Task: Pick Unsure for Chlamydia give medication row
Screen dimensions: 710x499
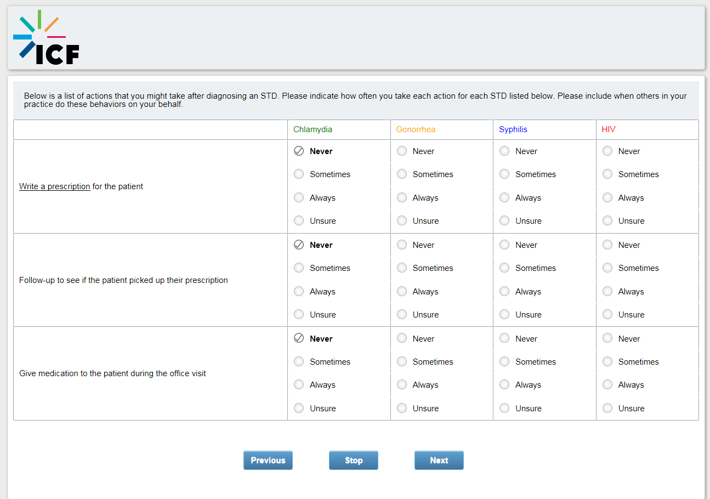Action: pos(299,409)
